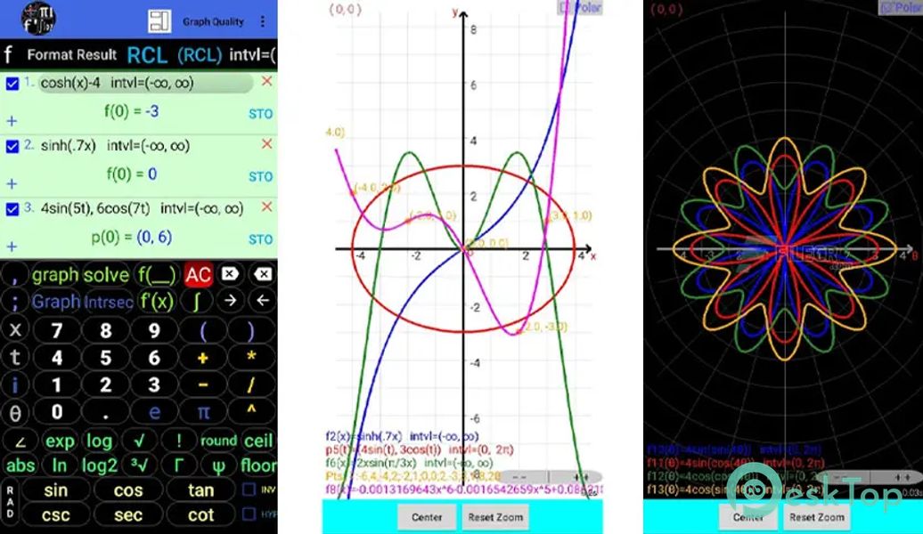Tap the layout switch icon beside Graph Quality
Image resolution: width=923 pixels, height=534 pixels.
[159, 21]
